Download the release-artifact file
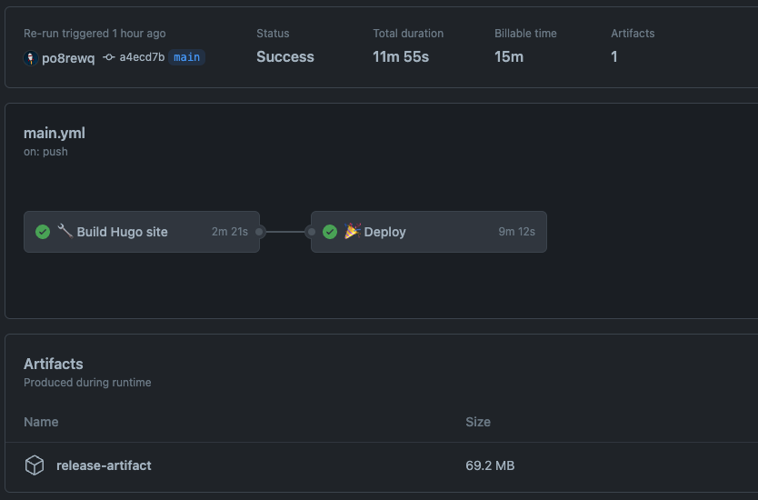Screen dimensions: 758x500 (x=104, y=465)
